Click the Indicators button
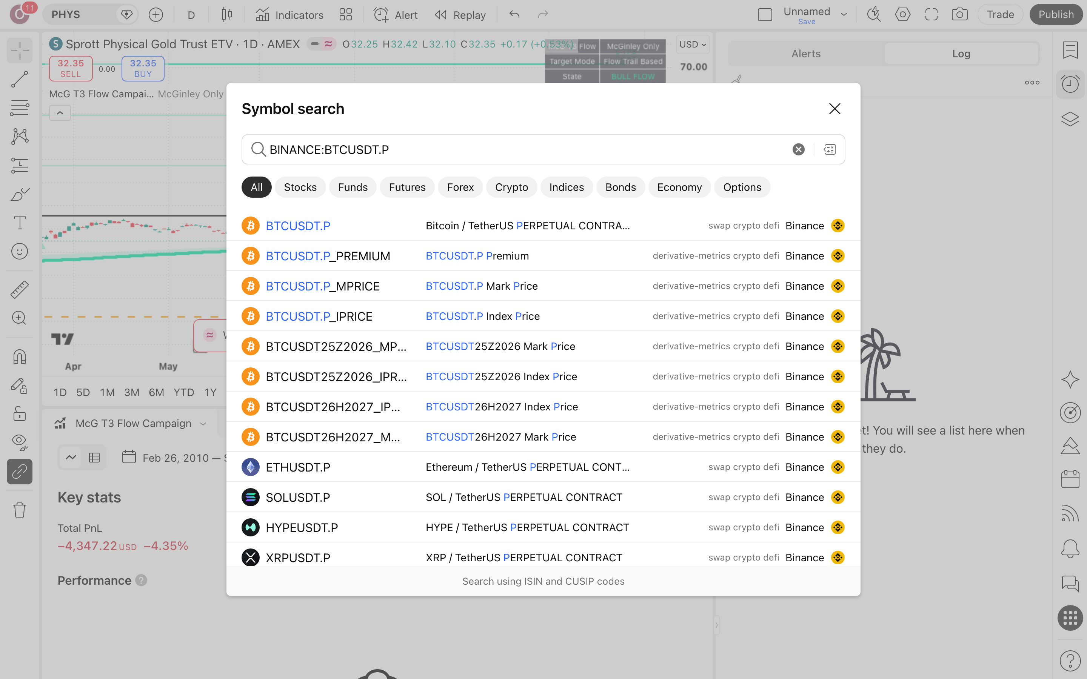Image resolution: width=1087 pixels, height=679 pixels. (x=289, y=15)
